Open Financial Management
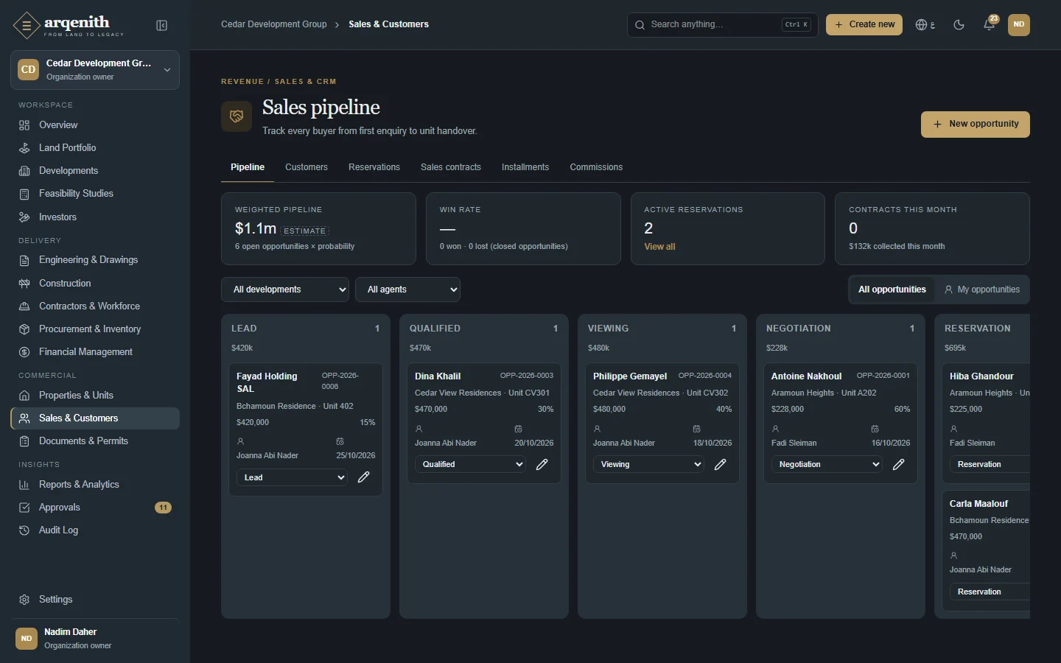This screenshot has height=663, width=1061. tap(95, 352)
